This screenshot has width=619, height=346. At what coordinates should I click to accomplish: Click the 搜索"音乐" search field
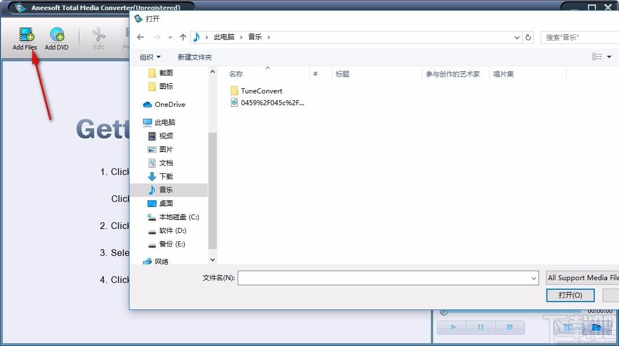coord(580,38)
